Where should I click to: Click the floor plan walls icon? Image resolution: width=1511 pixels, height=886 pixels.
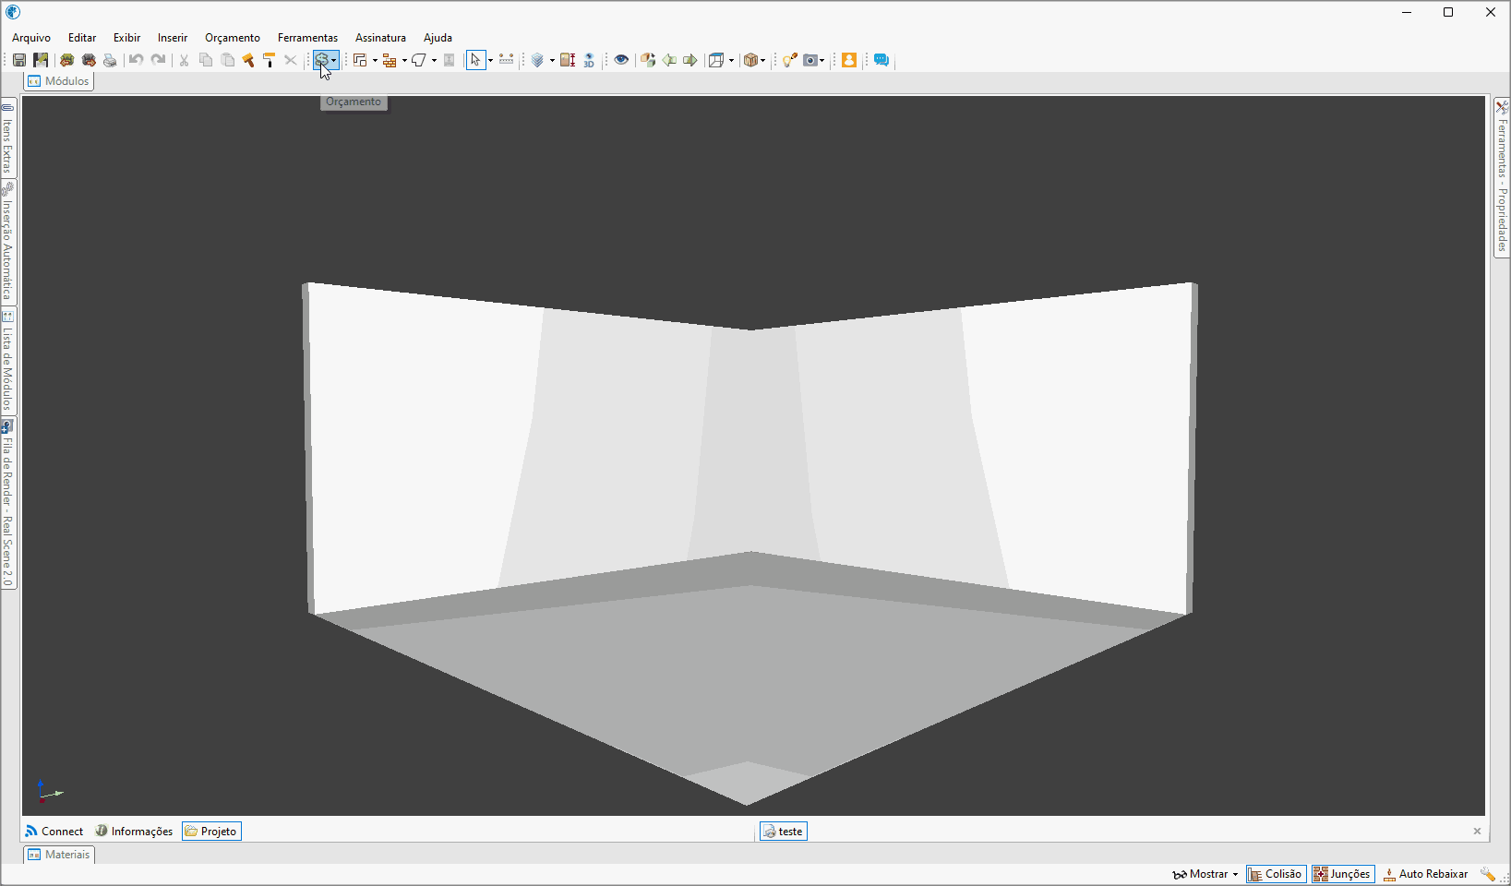(x=360, y=60)
